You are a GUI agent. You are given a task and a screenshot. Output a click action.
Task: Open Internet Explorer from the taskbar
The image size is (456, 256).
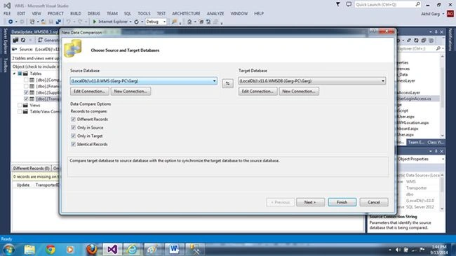tap(132, 249)
